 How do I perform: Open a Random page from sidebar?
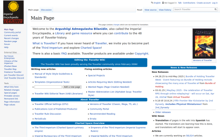11,41
